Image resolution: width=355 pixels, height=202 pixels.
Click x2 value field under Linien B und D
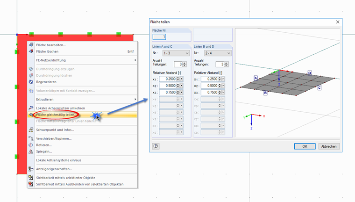(x=209, y=86)
